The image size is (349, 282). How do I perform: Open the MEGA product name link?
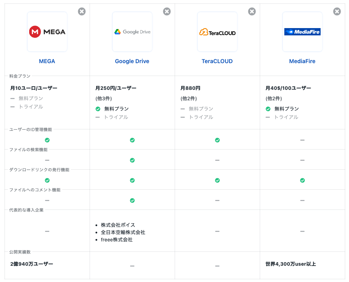pos(47,61)
